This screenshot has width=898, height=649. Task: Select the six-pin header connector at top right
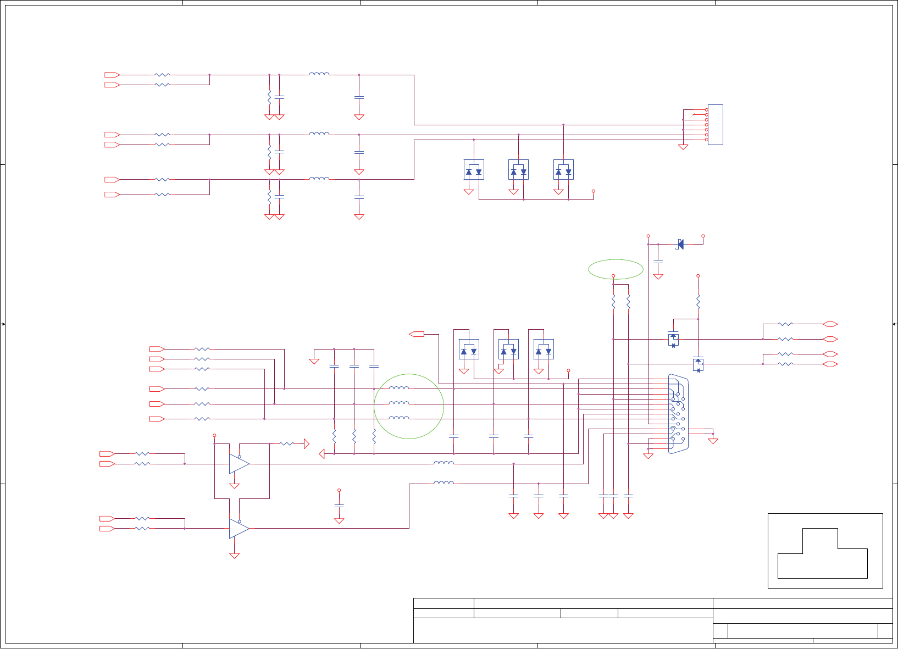715,125
